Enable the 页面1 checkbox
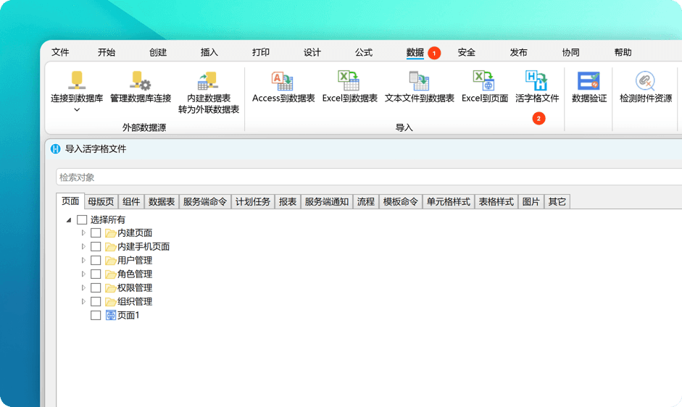 (96, 315)
